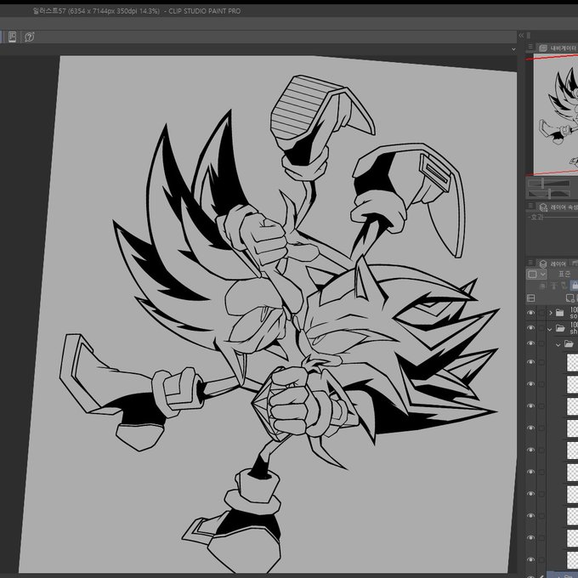
Task: Open the layer palette color dropdown
Action: (536, 275)
